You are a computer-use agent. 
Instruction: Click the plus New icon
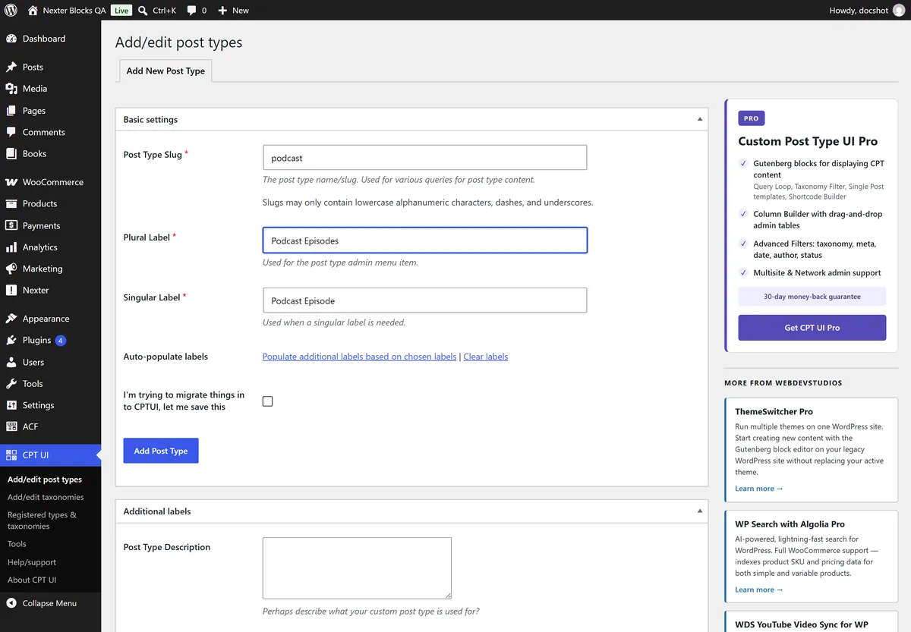point(222,11)
